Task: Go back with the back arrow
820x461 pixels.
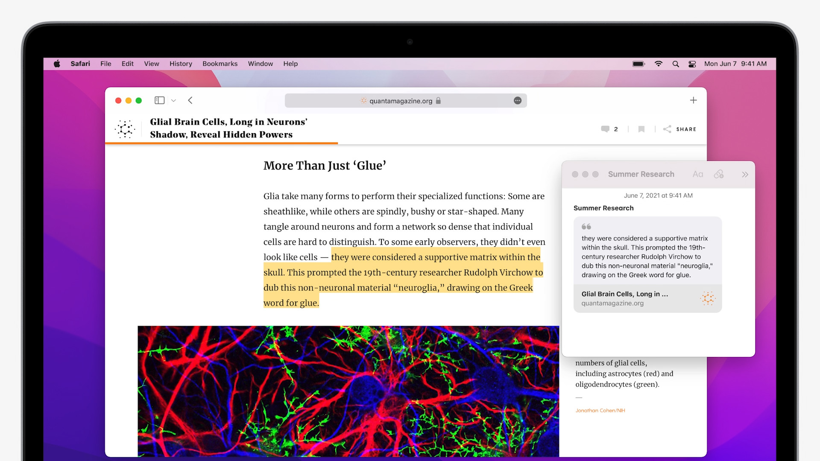Action: click(x=190, y=100)
